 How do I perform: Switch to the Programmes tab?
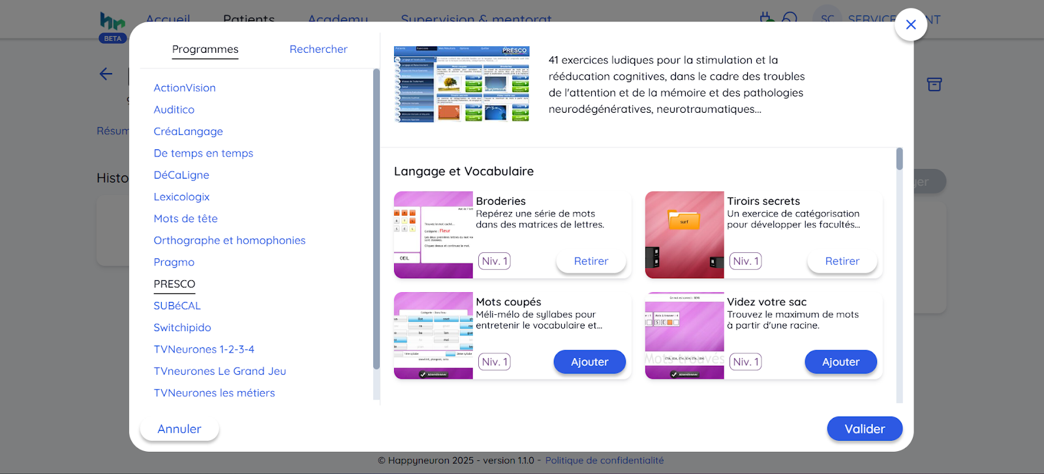[x=205, y=50]
